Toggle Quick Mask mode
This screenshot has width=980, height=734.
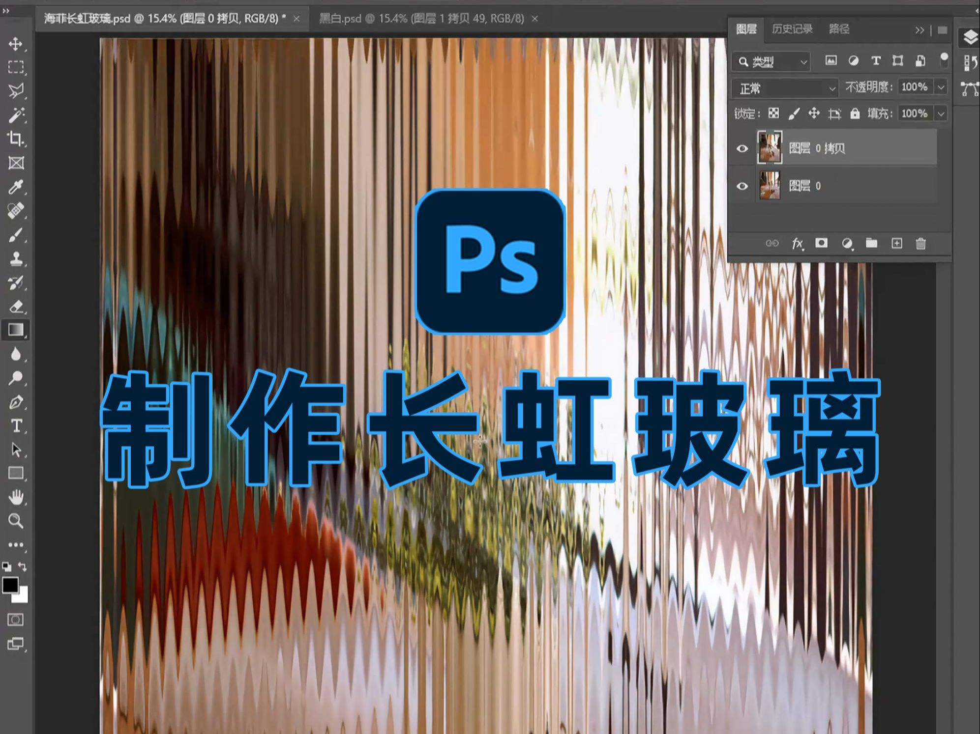click(x=16, y=620)
